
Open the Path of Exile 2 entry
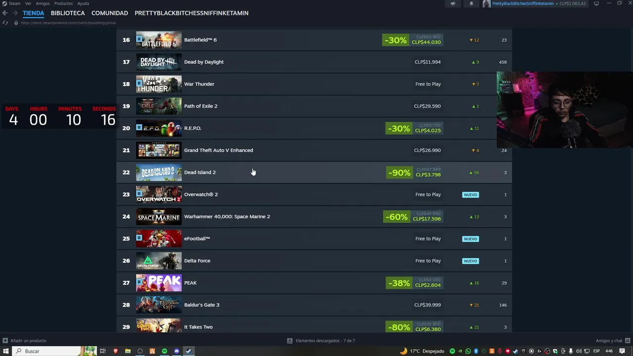[x=314, y=106]
